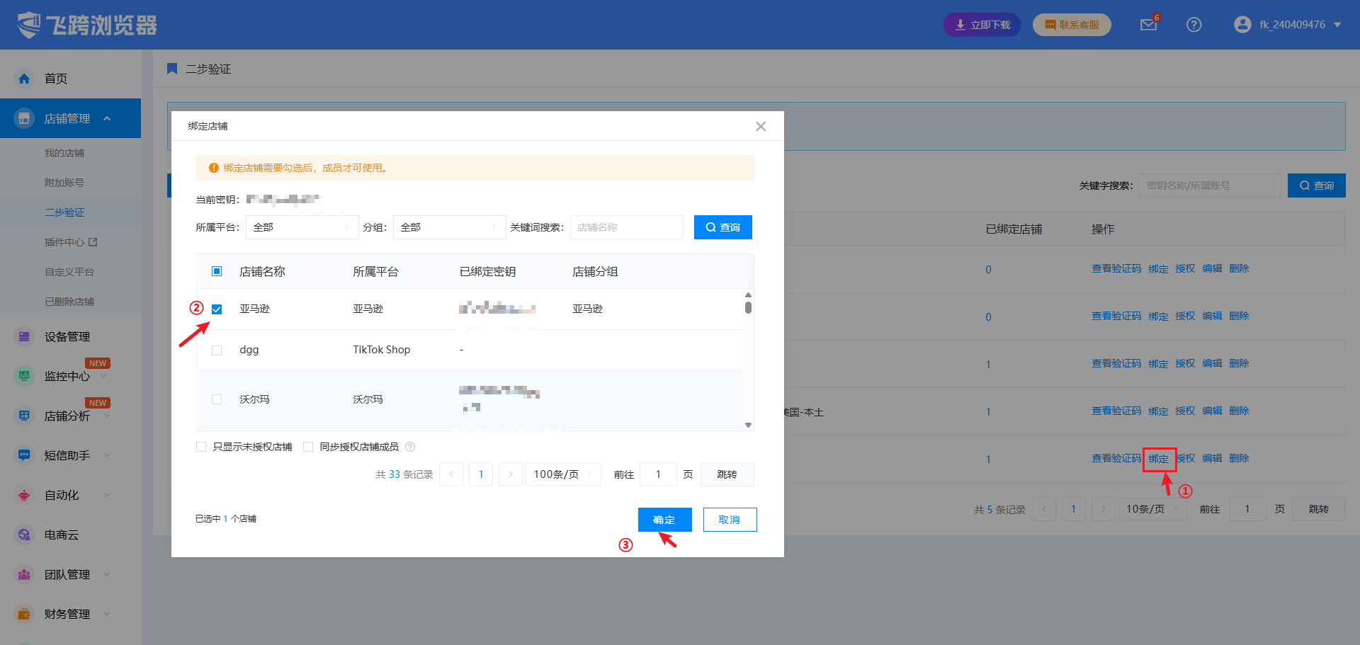1360x645 pixels.
Task: Click the user account avatar icon
Action: [x=1242, y=25]
